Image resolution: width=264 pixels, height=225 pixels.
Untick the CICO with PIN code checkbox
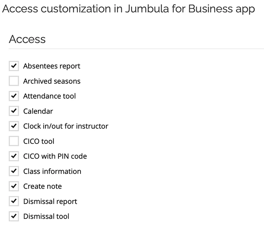coord(14,156)
